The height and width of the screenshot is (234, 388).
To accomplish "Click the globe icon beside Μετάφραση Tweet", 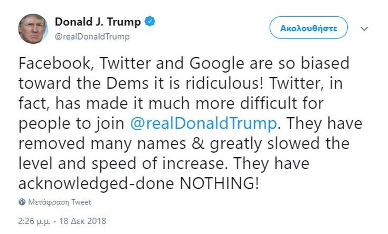I will [x=22, y=202].
